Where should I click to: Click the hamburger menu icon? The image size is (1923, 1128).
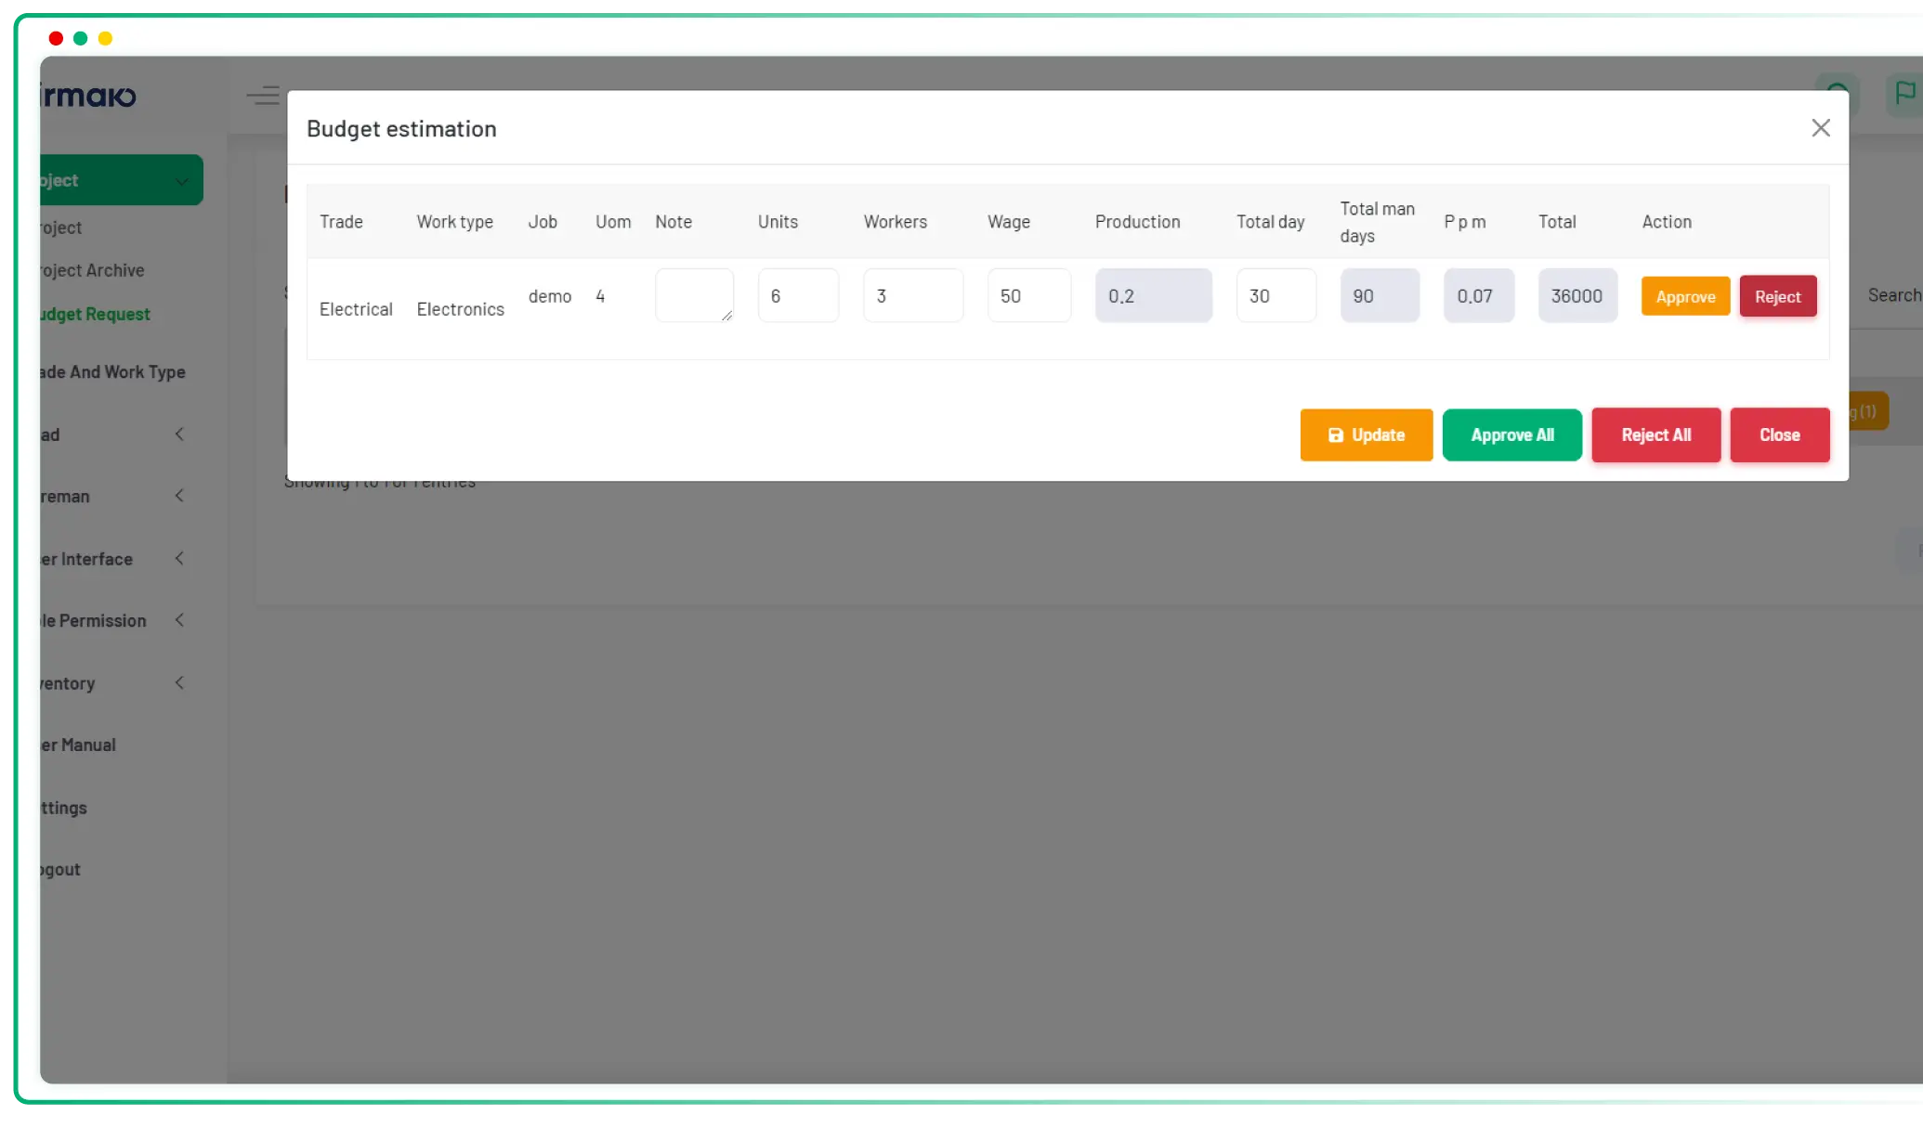pos(263,96)
